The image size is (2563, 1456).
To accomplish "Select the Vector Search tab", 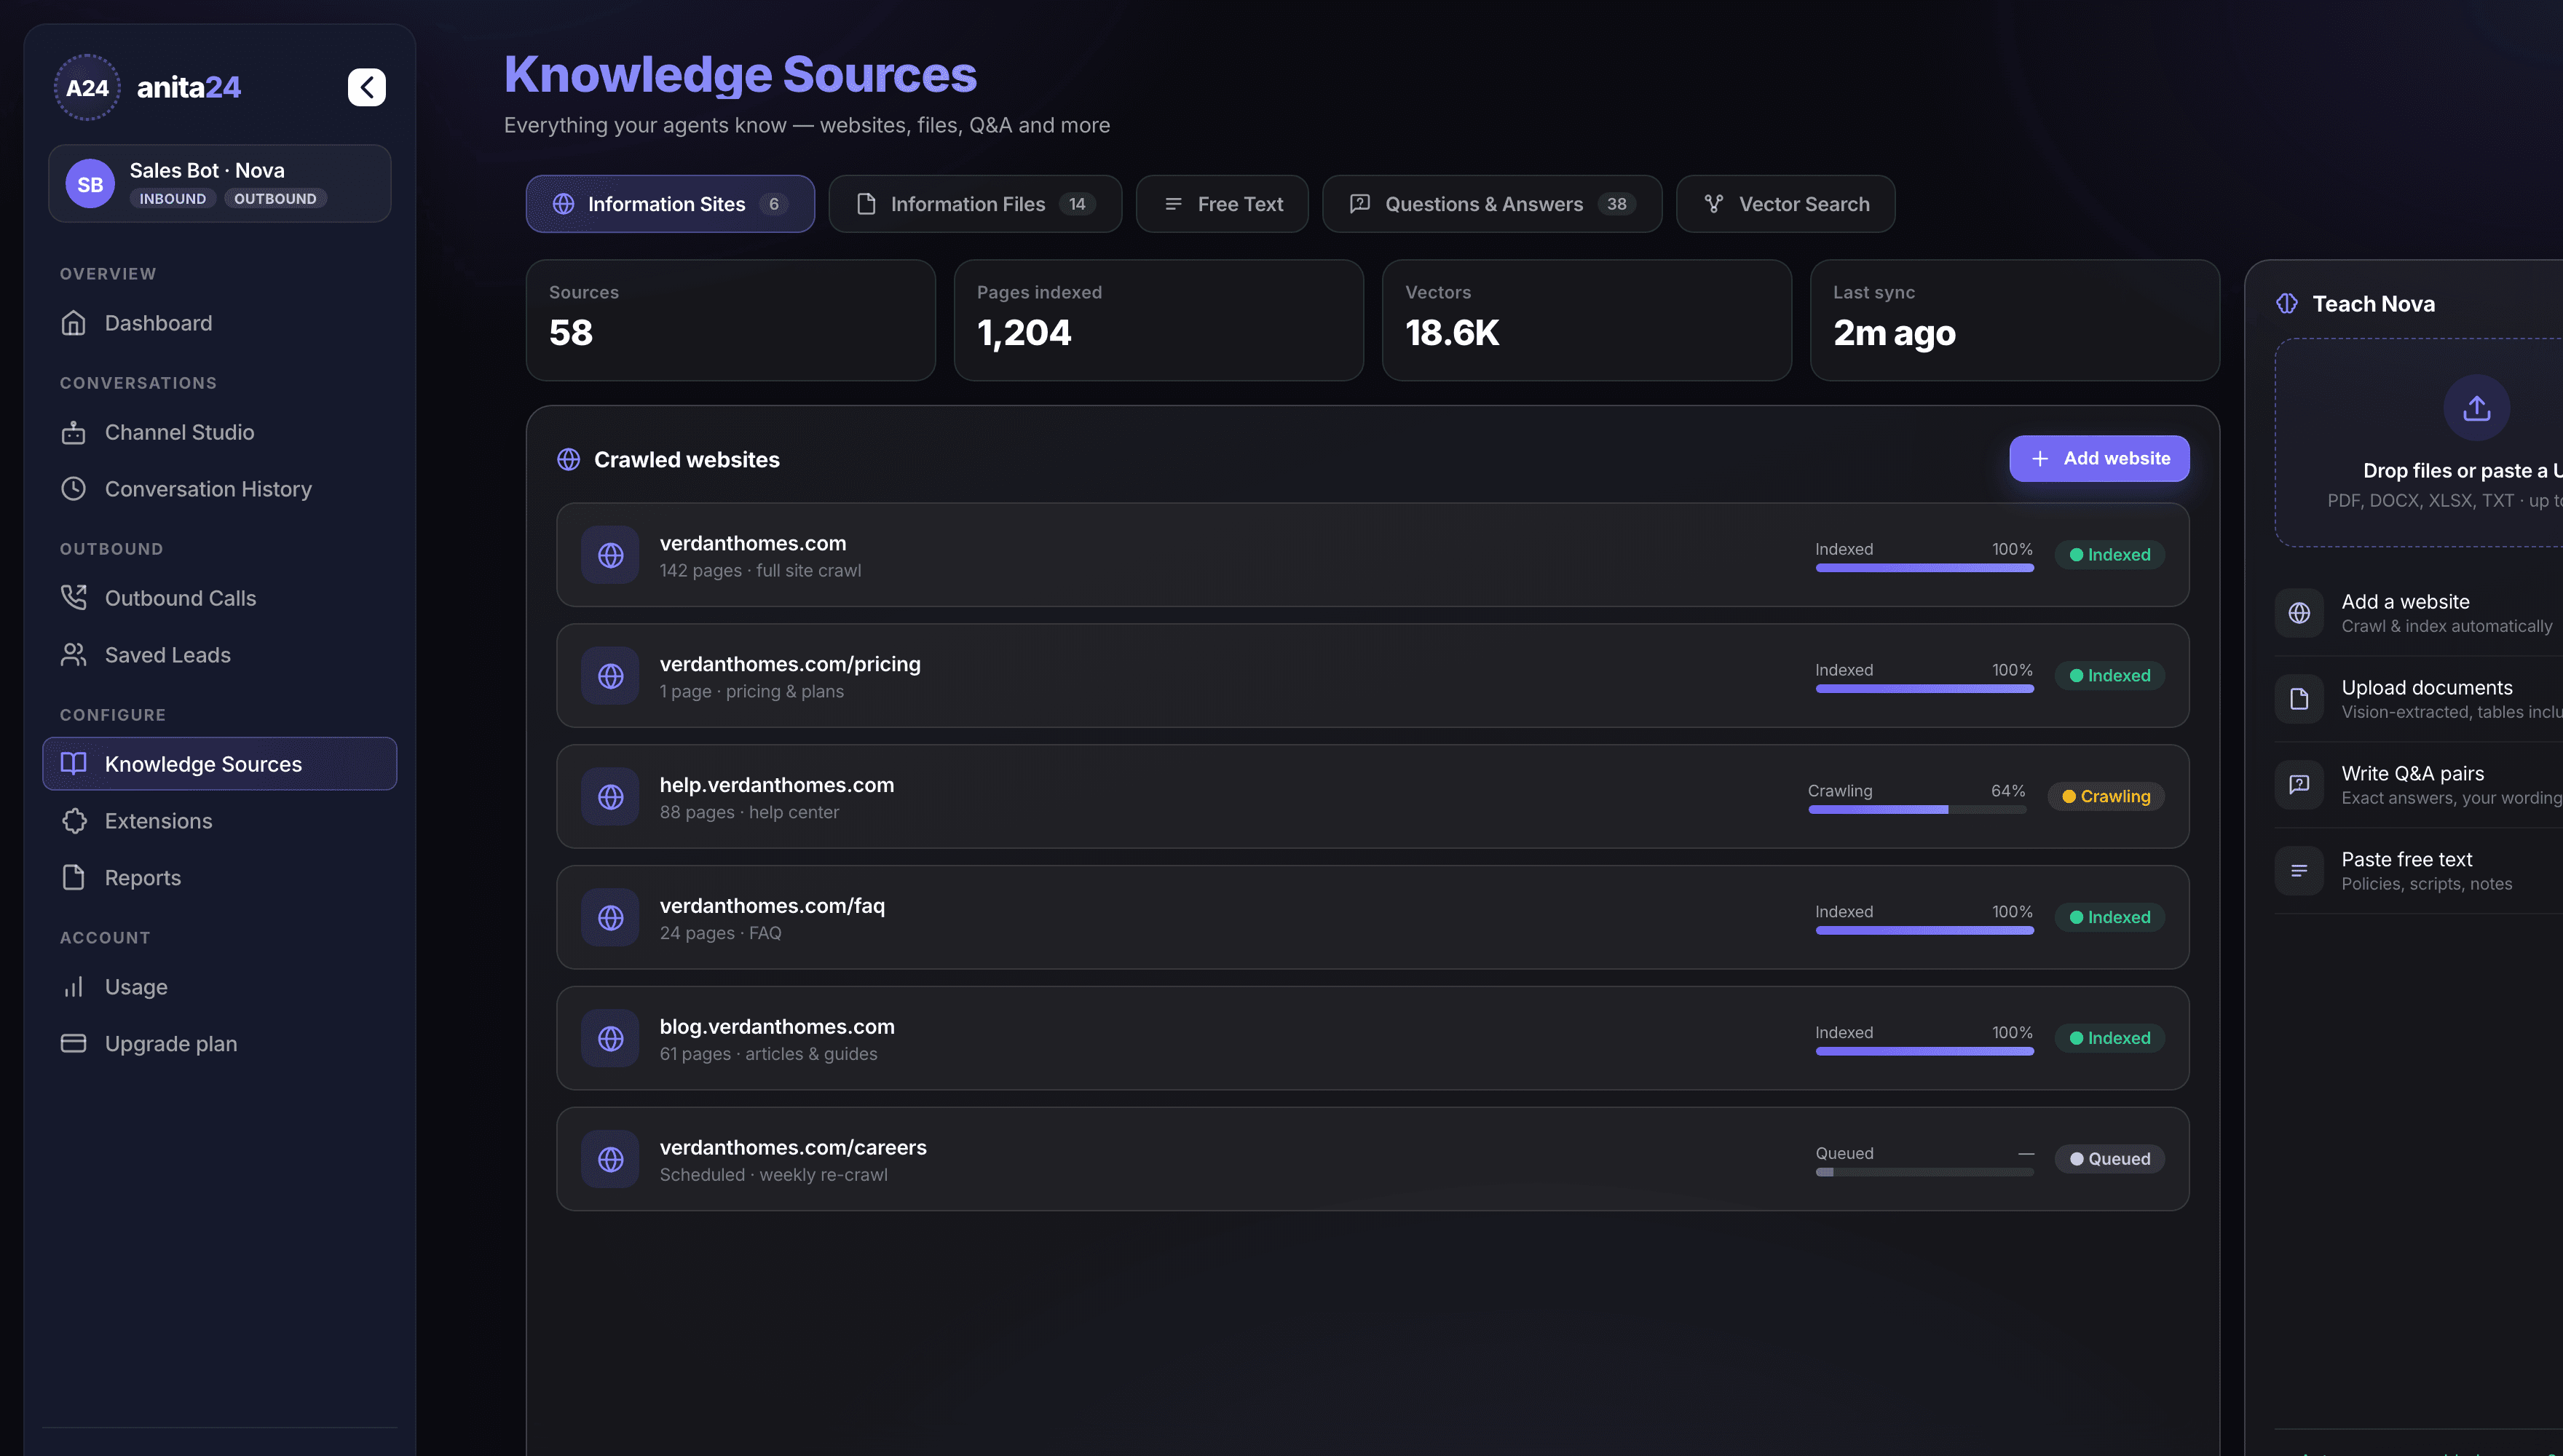I will [x=1785, y=204].
